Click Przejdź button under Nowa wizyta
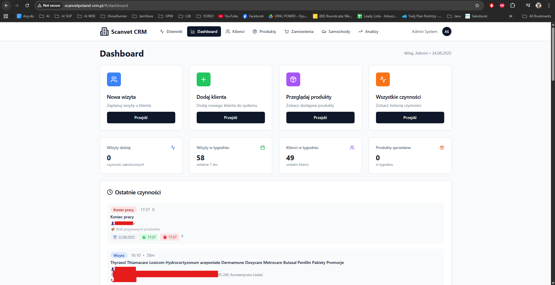 (141, 118)
